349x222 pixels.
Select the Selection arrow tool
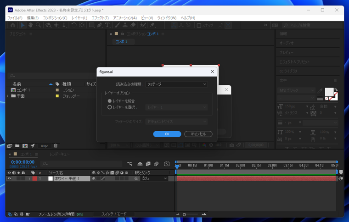[x=23, y=25]
